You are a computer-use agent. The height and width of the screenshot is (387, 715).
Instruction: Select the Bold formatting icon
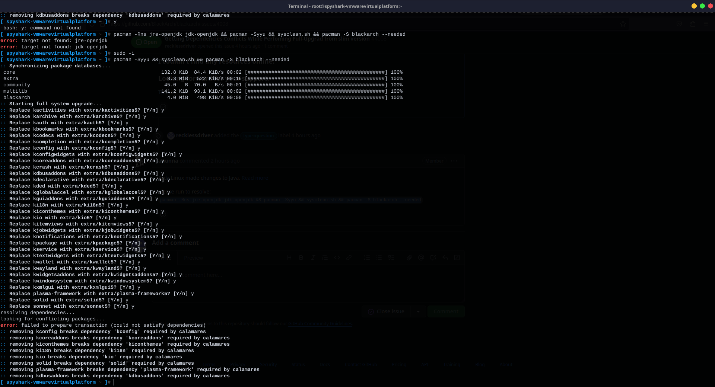(301, 258)
